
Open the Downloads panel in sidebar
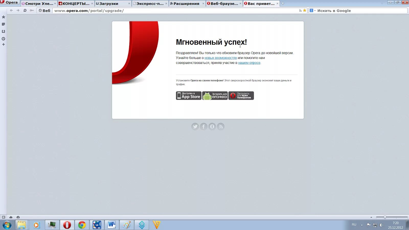point(3,31)
